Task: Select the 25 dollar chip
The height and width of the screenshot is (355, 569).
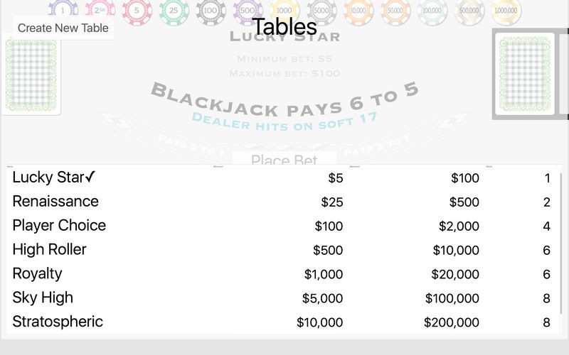Action: click(x=174, y=10)
